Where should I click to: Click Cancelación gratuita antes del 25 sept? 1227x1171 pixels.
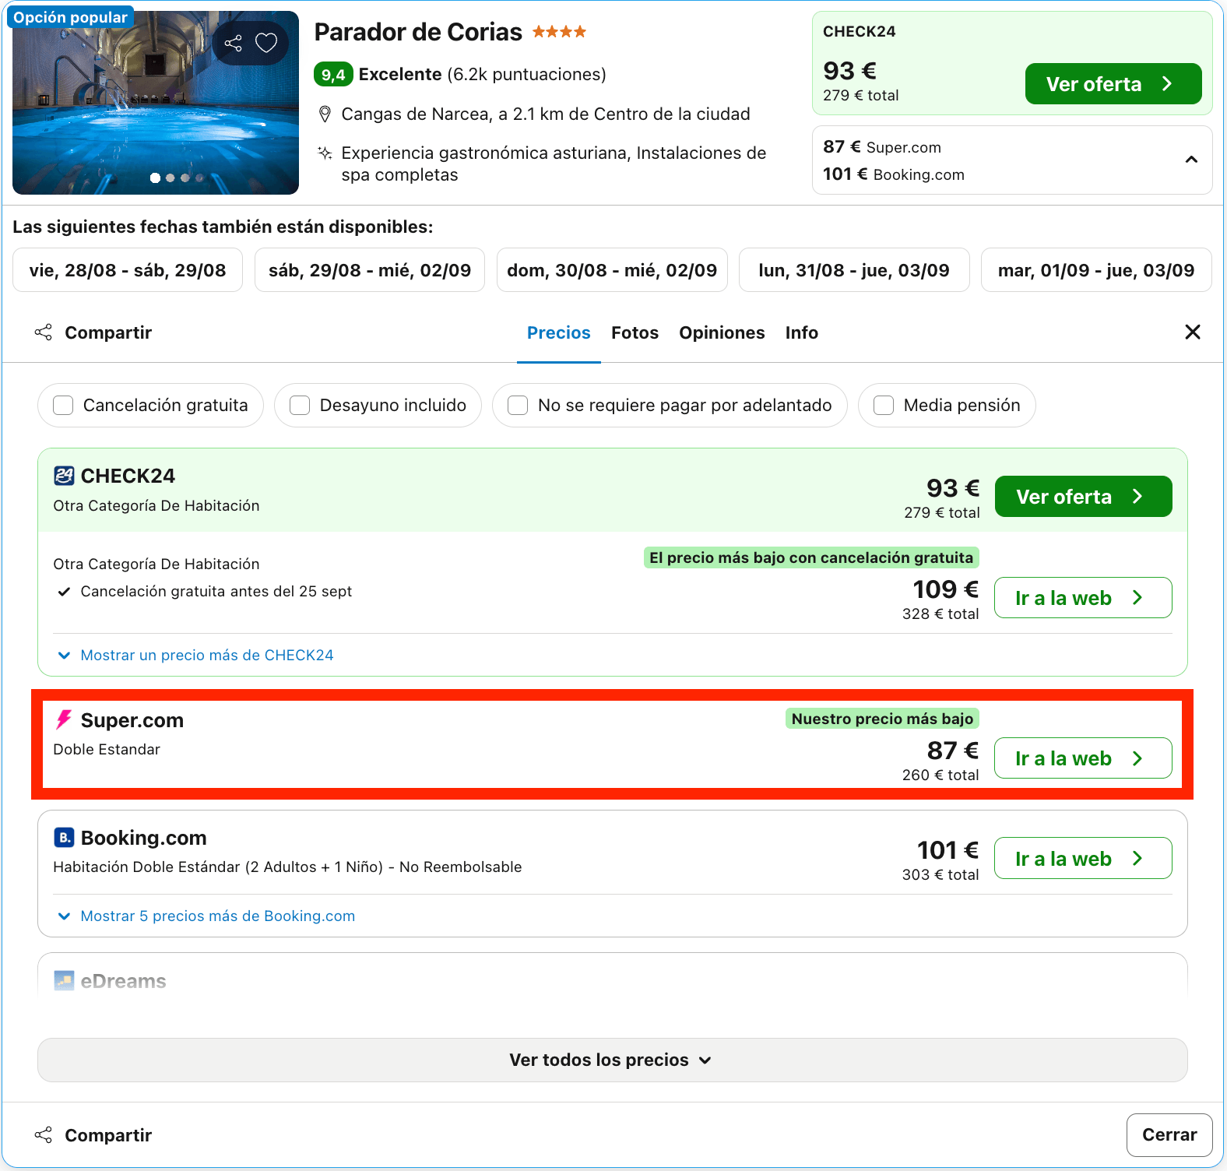pyautogui.click(x=216, y=592)
